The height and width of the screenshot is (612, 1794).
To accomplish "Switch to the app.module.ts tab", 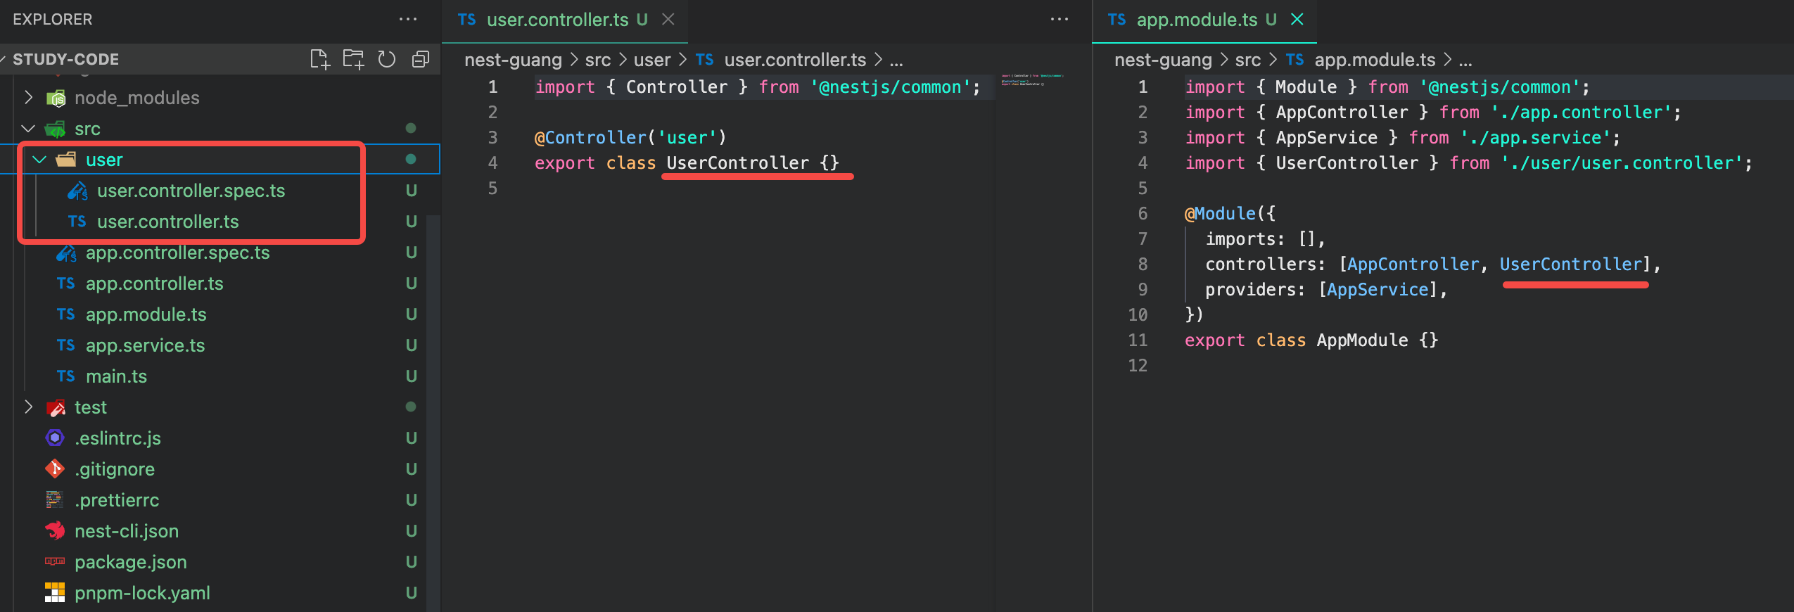I will click(x=1196, y=20).
